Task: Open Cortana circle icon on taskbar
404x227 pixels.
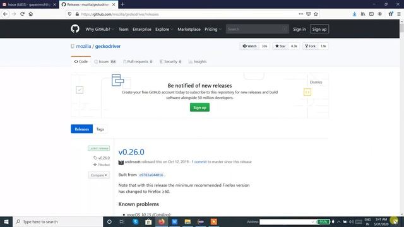Action: click(109, 221)
